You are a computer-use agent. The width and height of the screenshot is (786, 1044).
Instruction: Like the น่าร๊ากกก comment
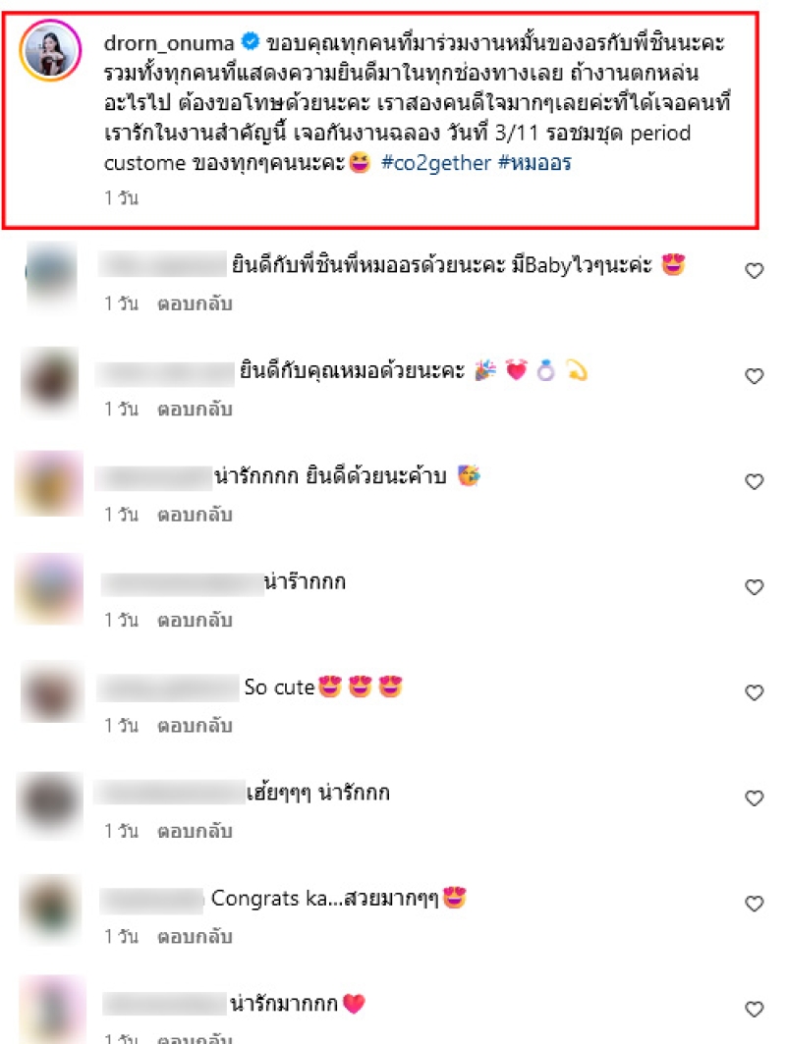pos(754,587)
